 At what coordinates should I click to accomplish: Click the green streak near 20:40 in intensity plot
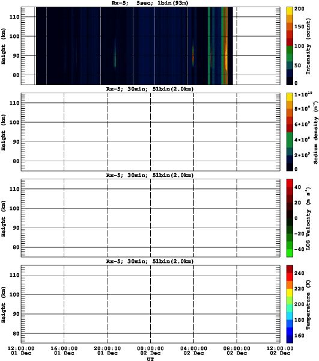tap(115, 57)
